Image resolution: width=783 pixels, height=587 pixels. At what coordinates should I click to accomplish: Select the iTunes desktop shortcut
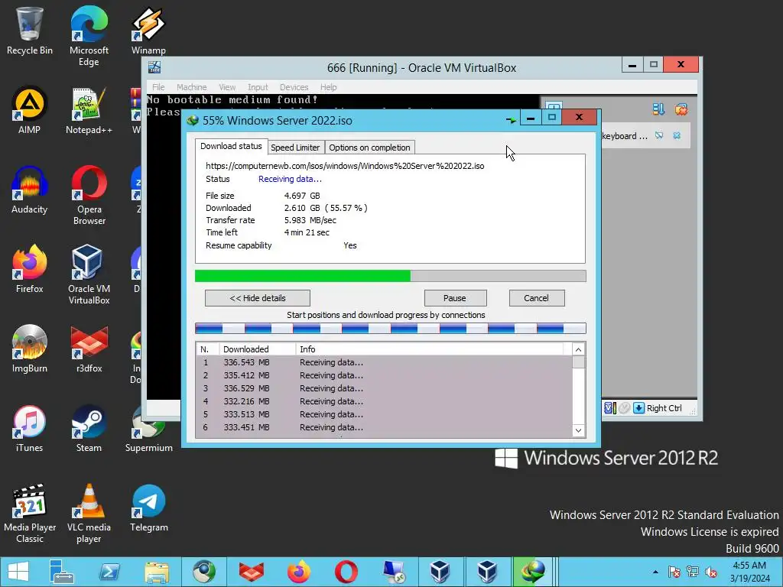point(30,429)
